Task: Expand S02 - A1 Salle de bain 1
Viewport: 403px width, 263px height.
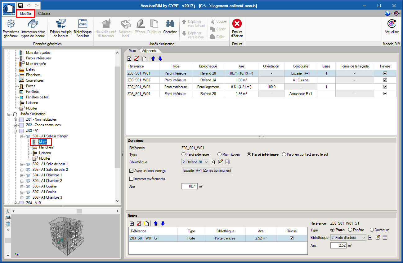Action: tap(22, 164)
